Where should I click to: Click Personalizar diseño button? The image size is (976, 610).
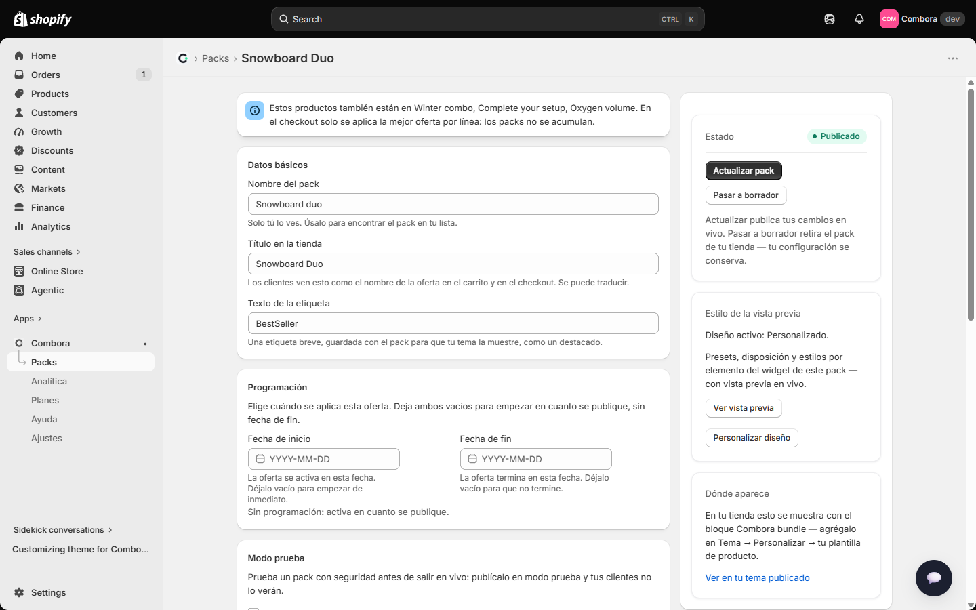[752, 438]
